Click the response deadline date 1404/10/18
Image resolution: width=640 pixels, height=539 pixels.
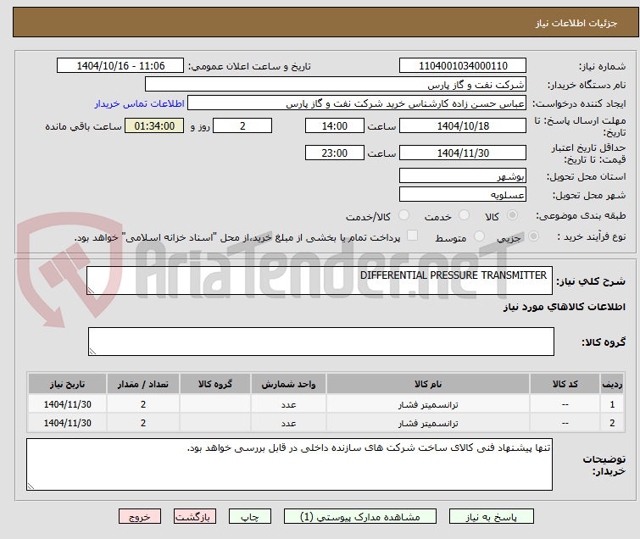[x=463, y=125]
